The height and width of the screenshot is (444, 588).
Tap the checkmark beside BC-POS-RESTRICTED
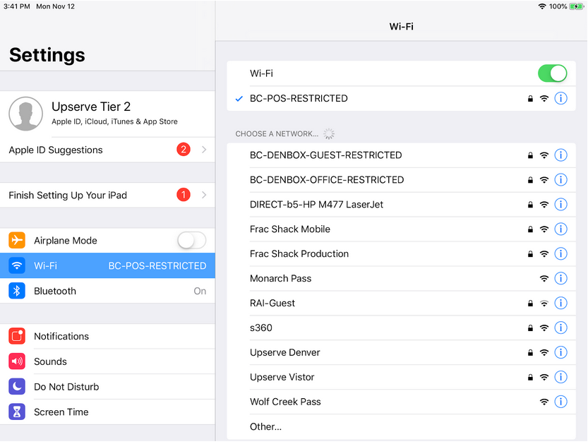(239, 99)
